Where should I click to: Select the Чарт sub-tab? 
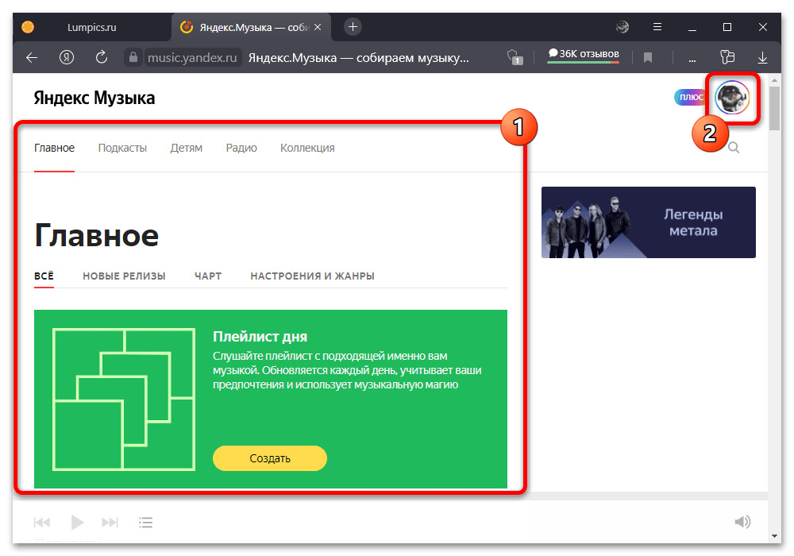[x=208, y=276]
